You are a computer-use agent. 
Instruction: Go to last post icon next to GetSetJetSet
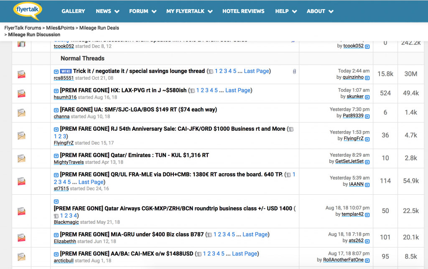[367, 162]
